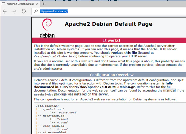Click the debian wordmark under logo
The width and height of the screenshot is (186, 134).
[x=47, y=35]
